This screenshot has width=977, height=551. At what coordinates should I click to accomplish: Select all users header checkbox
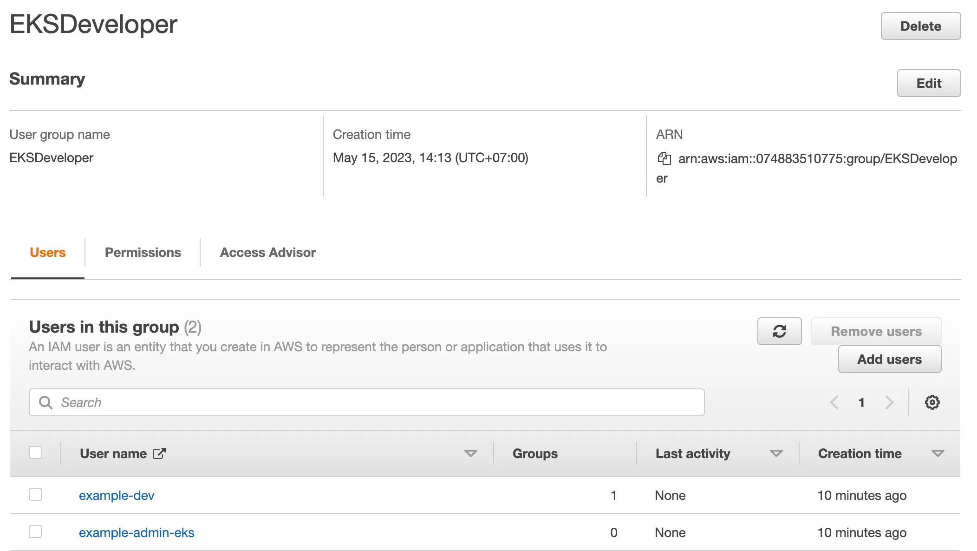[x=35, y=453]
